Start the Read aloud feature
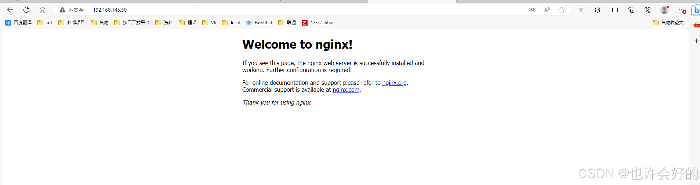 tap(547, 10)
